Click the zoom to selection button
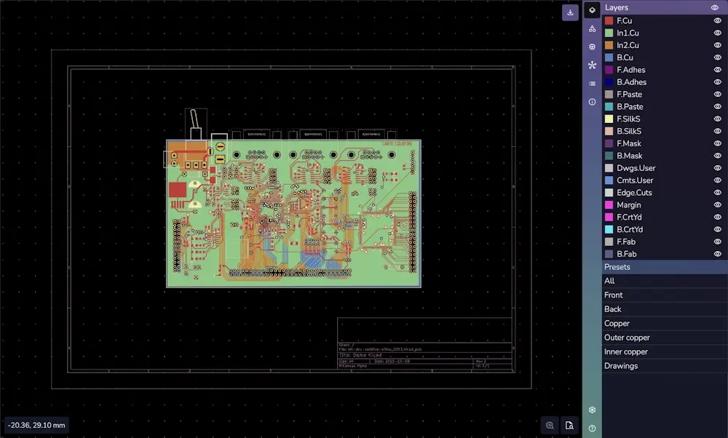The height and width of the screenshot is (438, 728). coord(550,425)
